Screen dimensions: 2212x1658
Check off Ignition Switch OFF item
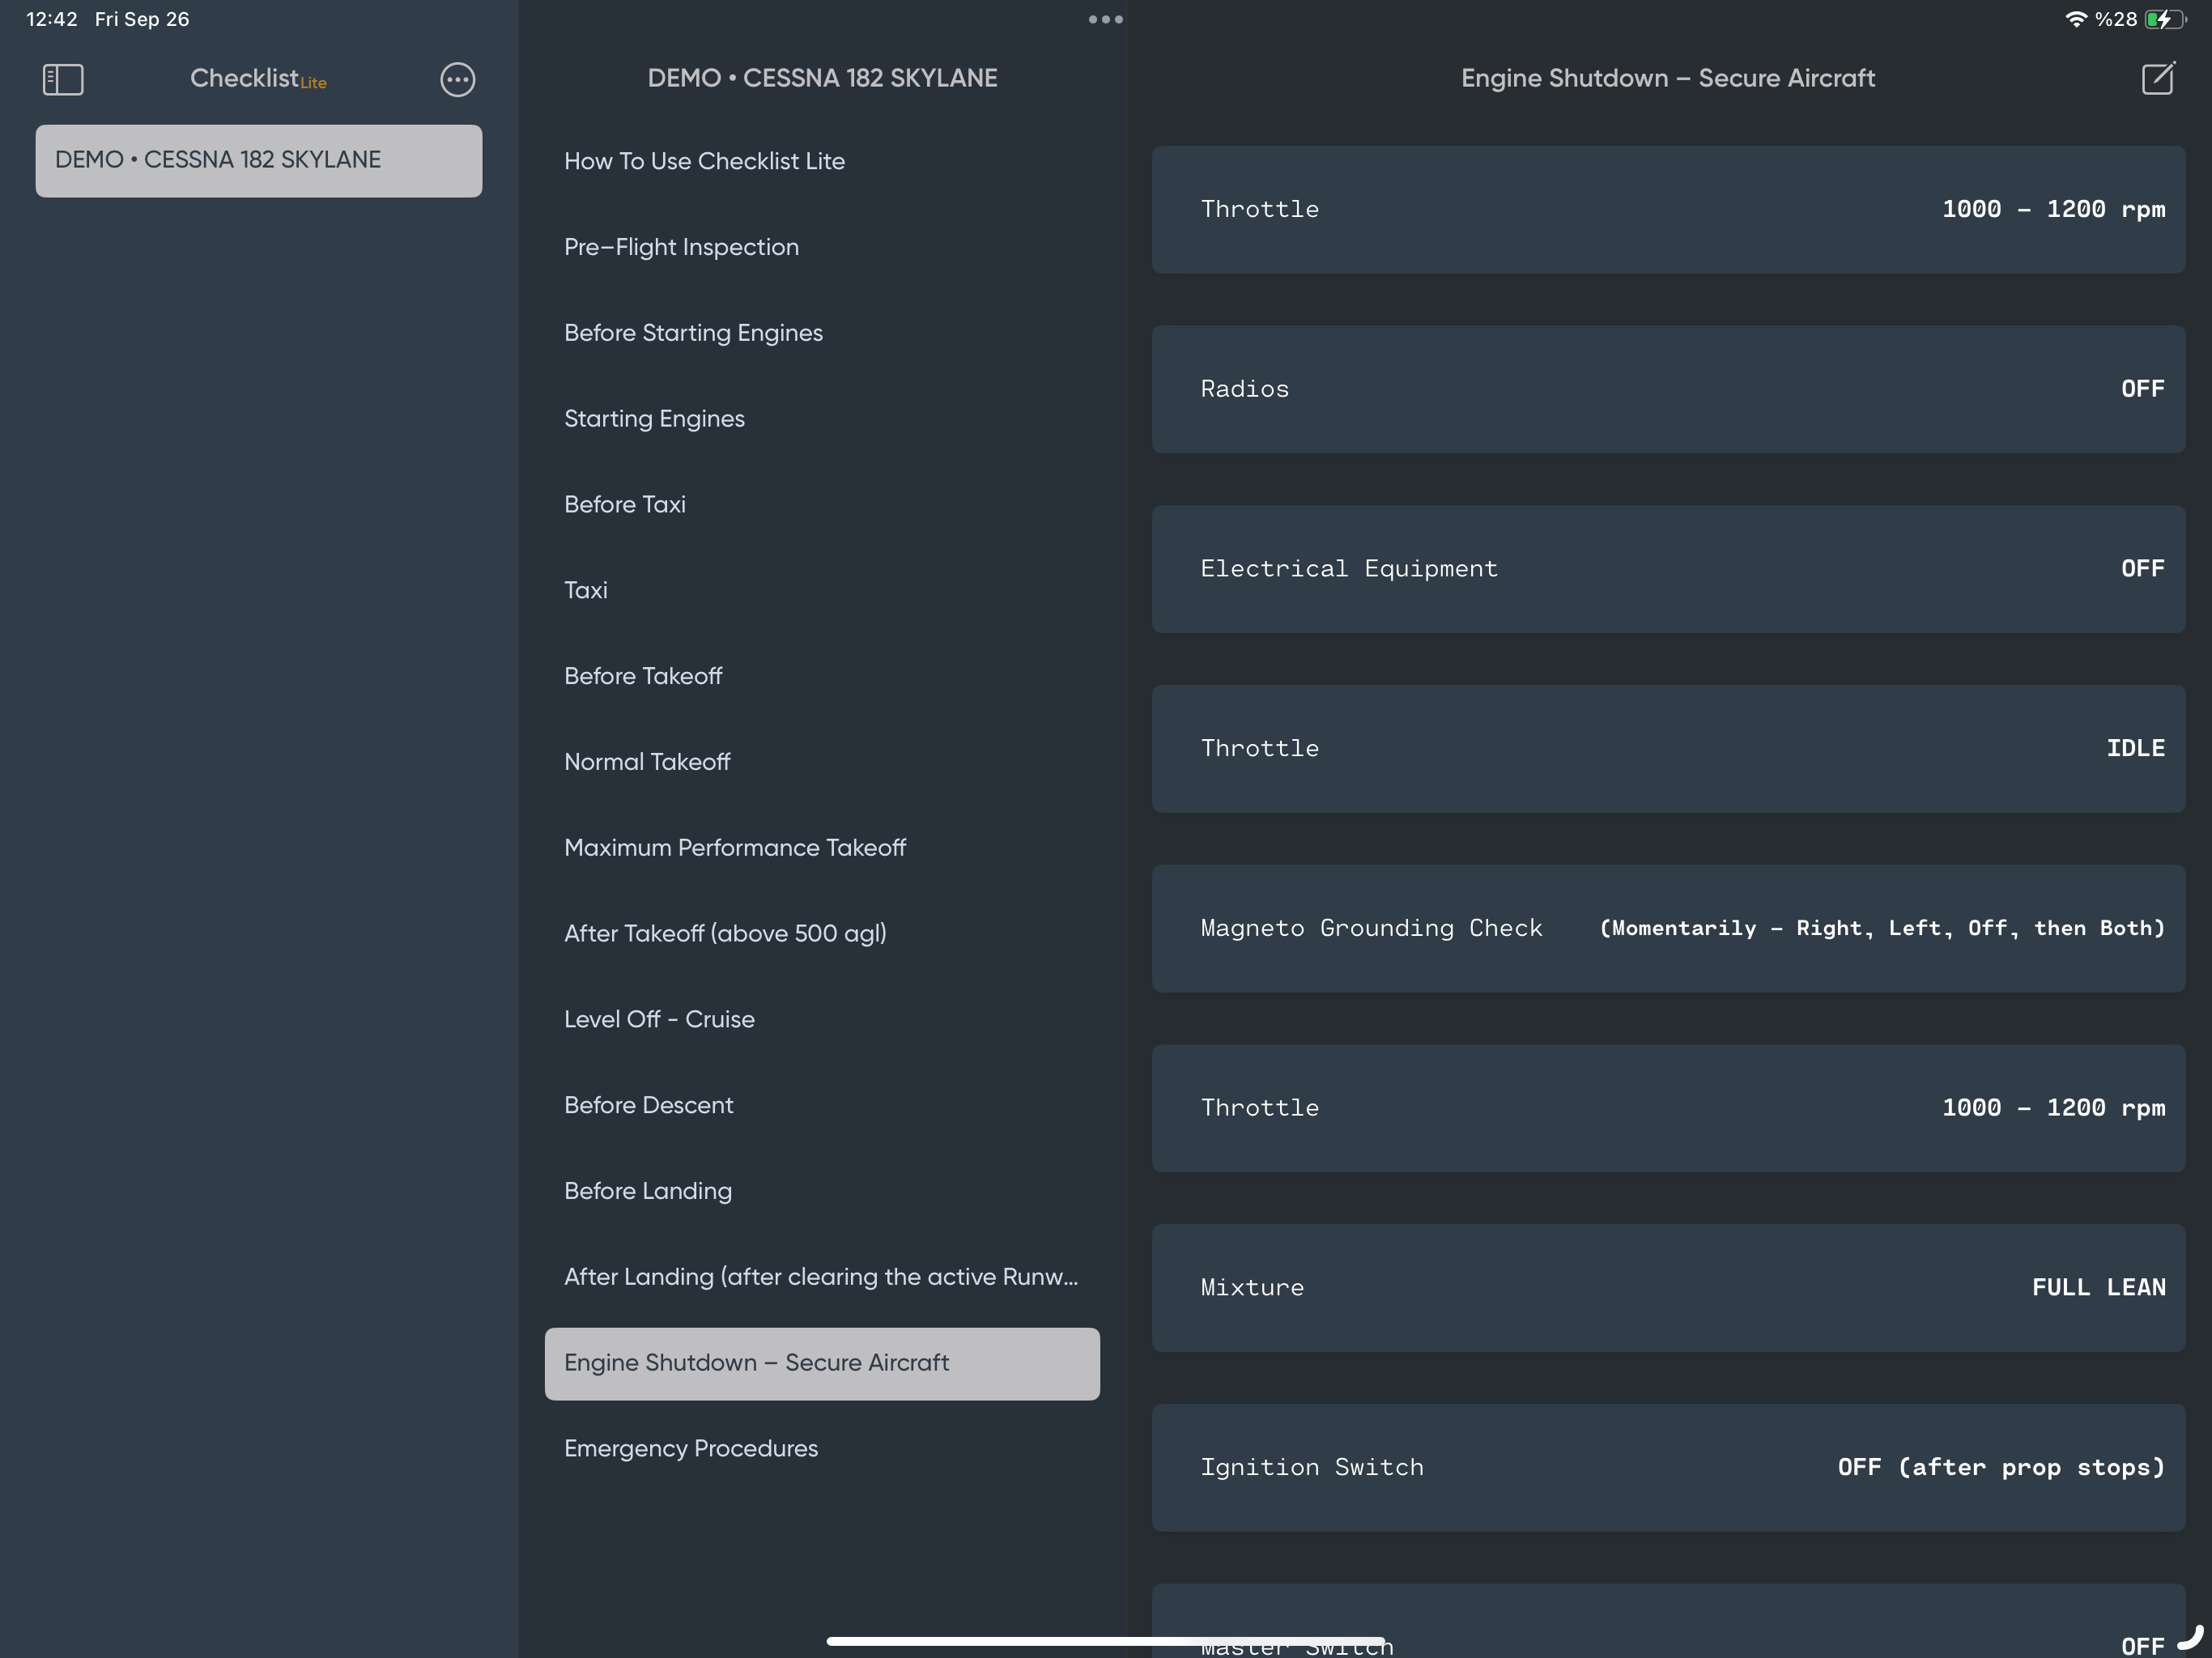click(1668, 1468)
